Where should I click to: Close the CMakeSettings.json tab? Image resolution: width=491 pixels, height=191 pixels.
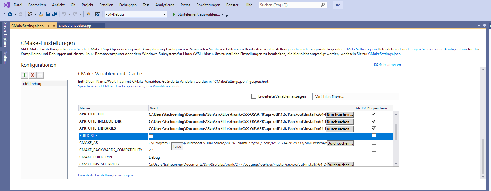54,26
